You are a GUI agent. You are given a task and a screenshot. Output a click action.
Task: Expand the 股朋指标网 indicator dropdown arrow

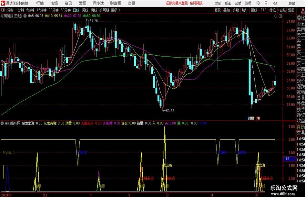point(2,123)
